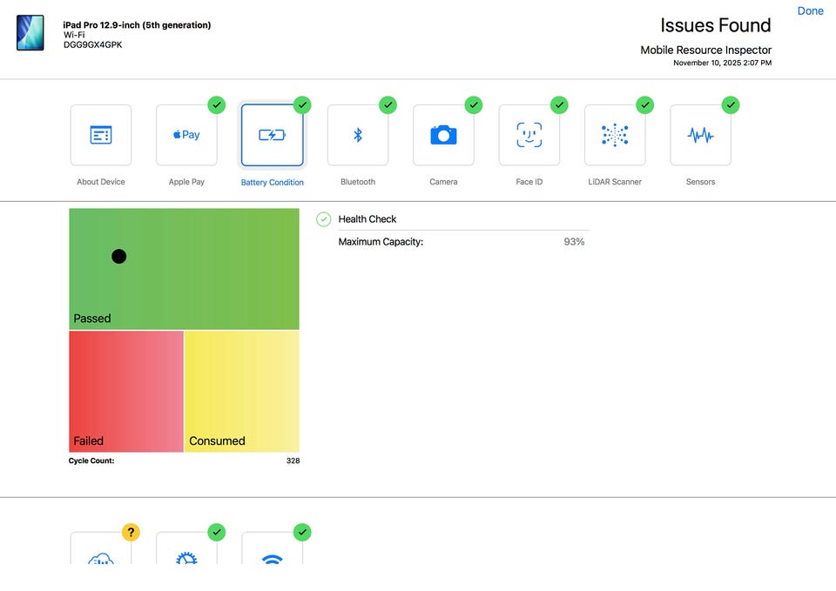Image resolution: width=836 pixels, height=591 pixels.
Task: Click the About Device label
Action: click(x=101, y=182)
